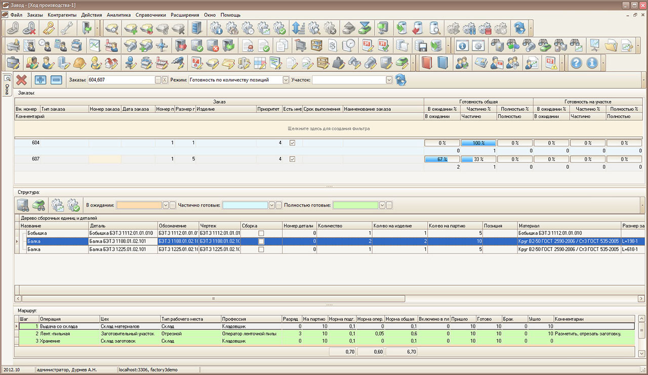Screen dimensions: 648x375
Task: Click the red X delete icon
Action: point(22,80)
